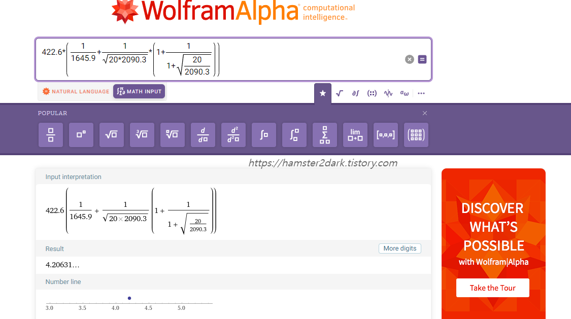This screenshot has width=571, height=319.
Task: Open the matrix templates tab
Action: (x=372, y=93)
